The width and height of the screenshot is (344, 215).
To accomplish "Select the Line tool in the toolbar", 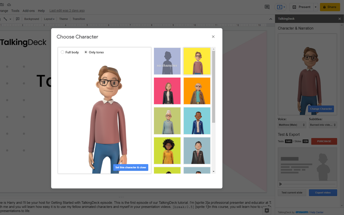I will click(5, 19).
